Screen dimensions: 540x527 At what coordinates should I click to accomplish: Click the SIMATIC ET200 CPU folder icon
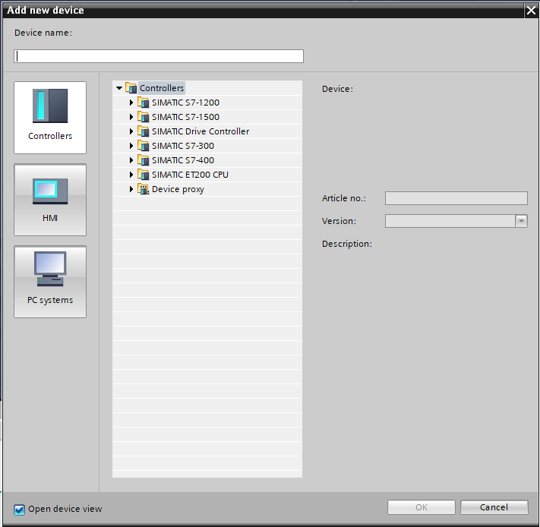point(144,175)
